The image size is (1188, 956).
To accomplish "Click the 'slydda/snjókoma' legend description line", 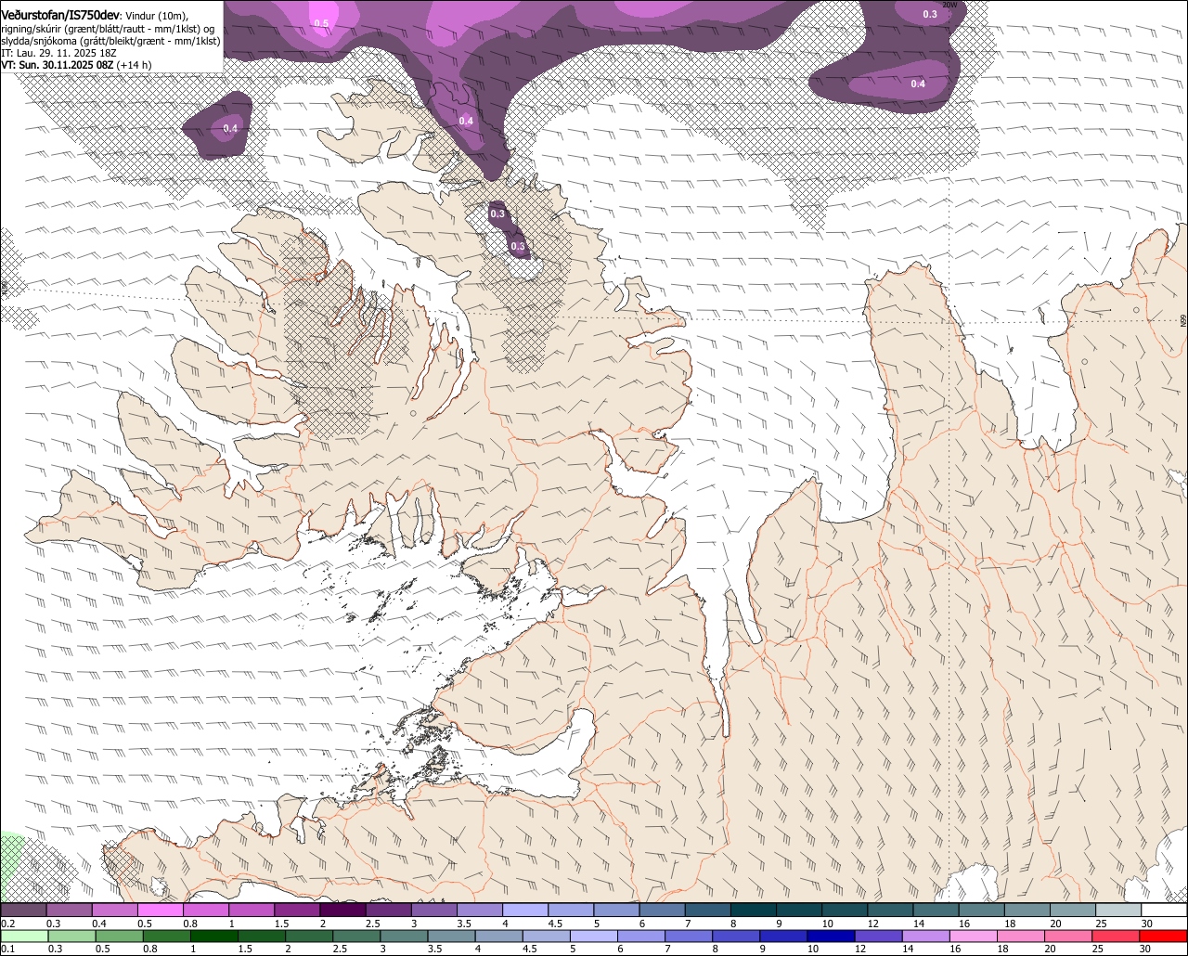I will coord(110,41).
